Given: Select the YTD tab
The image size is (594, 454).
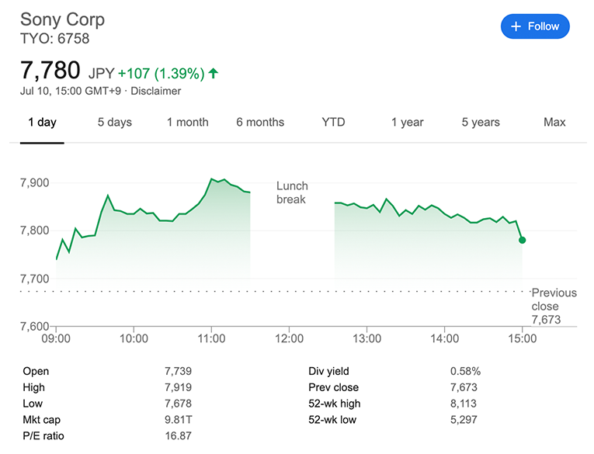Looking at the screenshot, I should pos(333,123).
